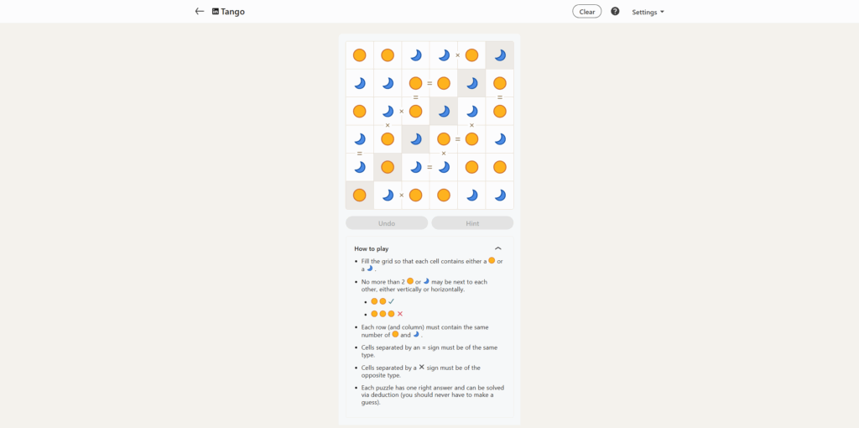Toggle the shaded moon cell in the second row
859x428 pixels.
[471, 83]
